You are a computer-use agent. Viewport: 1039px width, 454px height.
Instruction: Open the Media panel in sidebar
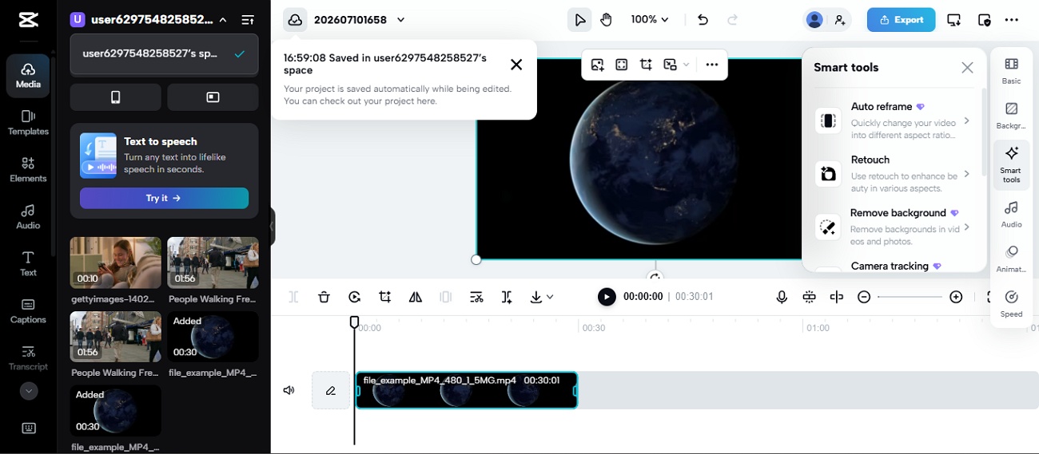point(28,76)
